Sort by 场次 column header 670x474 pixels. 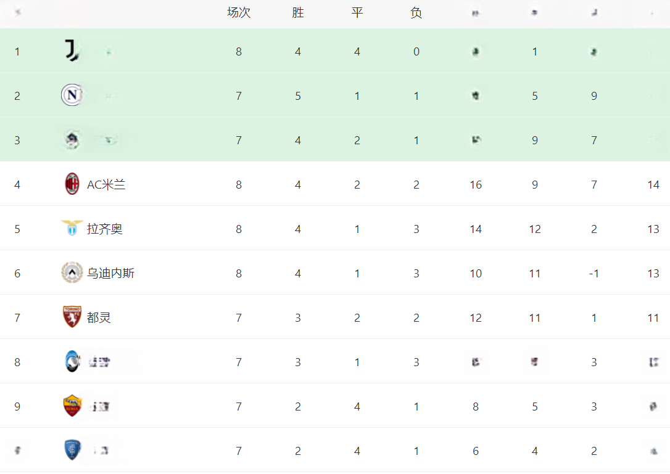(239, 12)
